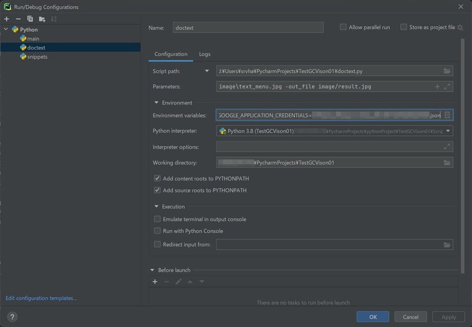
Task: Enable Emulate terminal in output console
Action: 157,219
